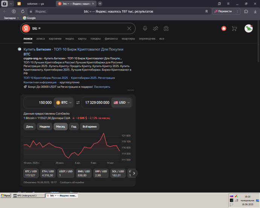Screen dimensions: 260x208
Task: Expand the tab list chevron
Action: (11, 3)
